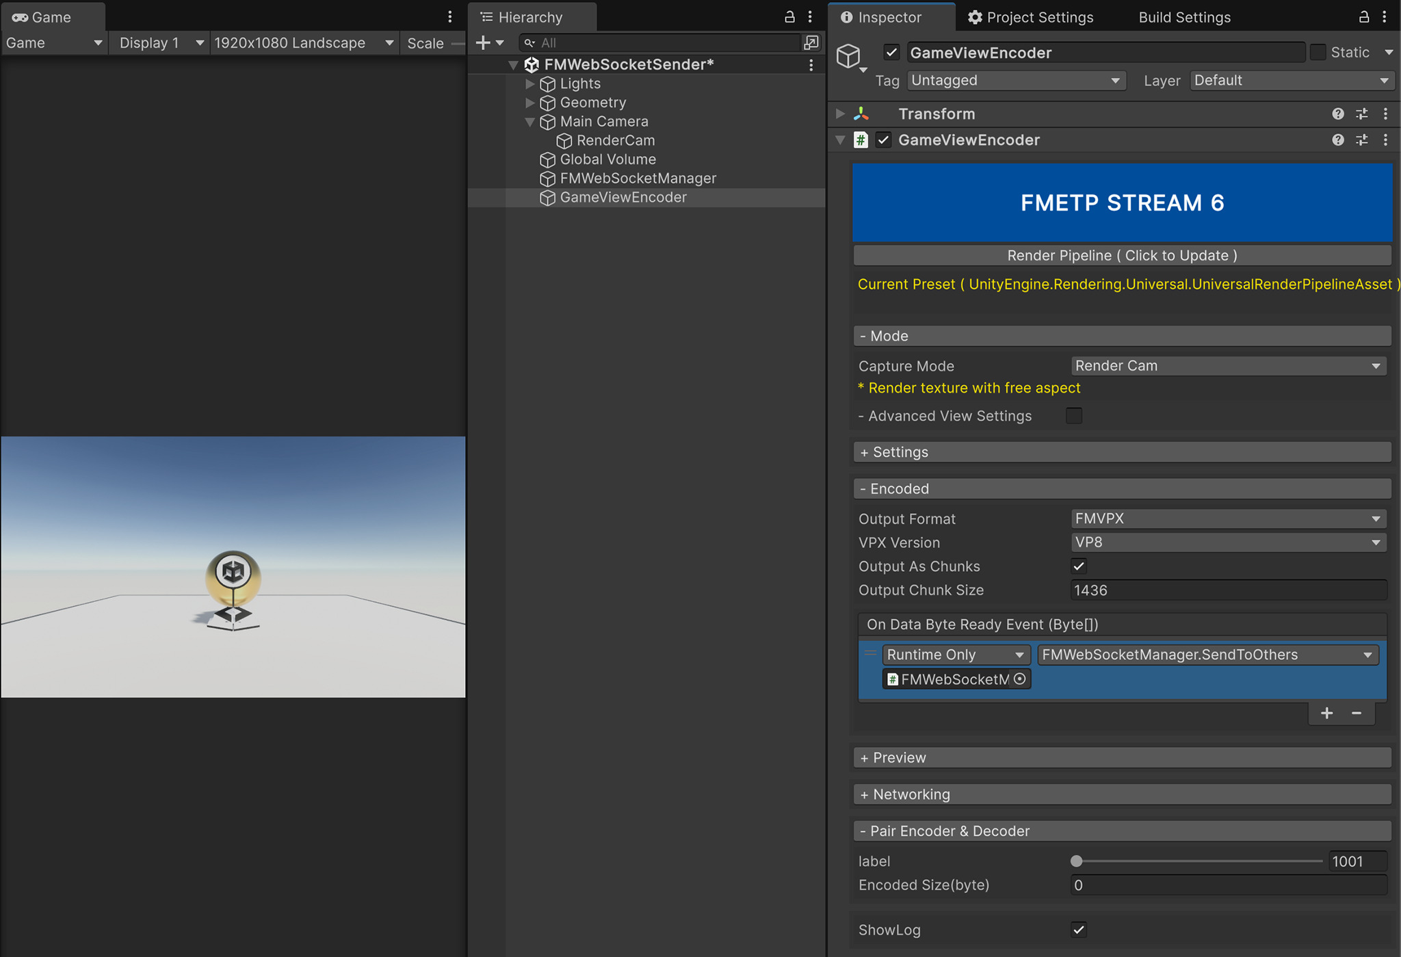
Task: Click the Inspector lock icon
Action: tap(1363, 16)
